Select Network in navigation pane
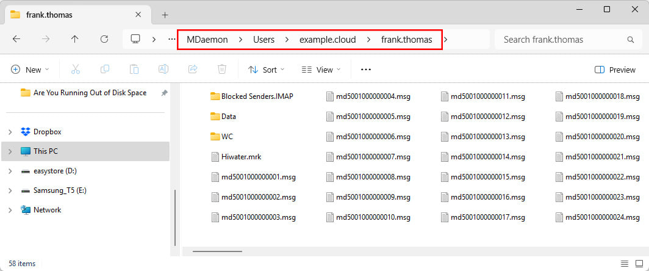This screenshot has height=271, width=649. (x=47, y=210)
